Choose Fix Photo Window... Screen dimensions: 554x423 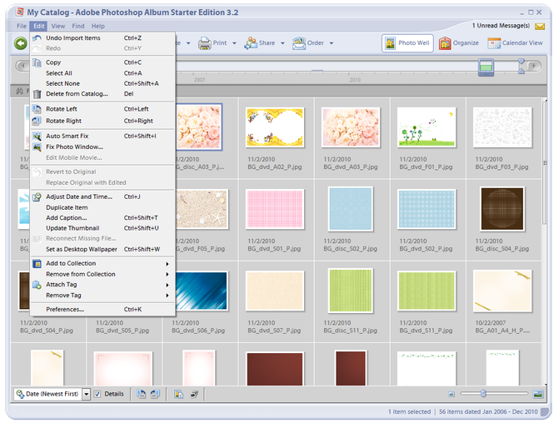pos(102,147)
